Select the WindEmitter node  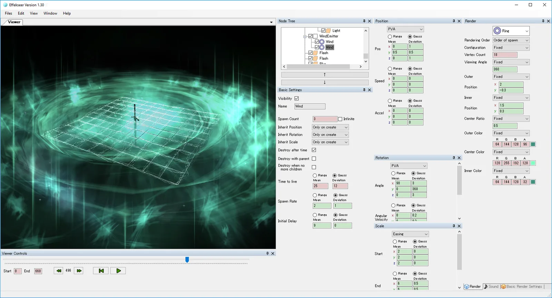point(328,36)
